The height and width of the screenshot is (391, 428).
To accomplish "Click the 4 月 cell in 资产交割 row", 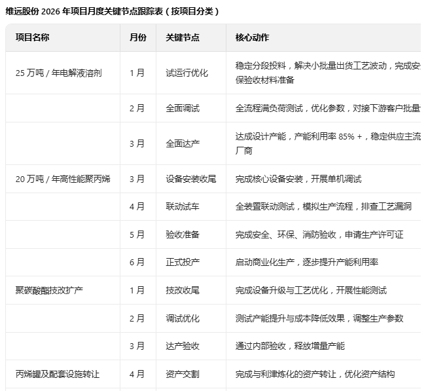I will [x=137, y=374].
